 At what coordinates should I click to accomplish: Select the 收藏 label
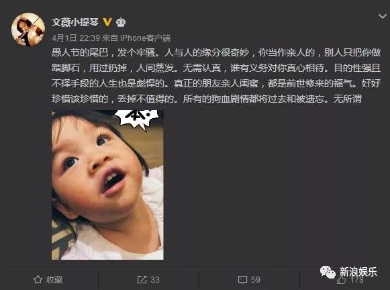[54, 280]
